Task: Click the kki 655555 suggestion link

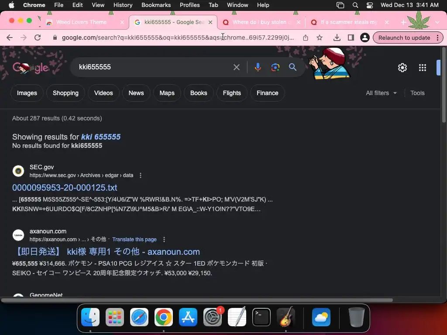Action: [101, 137]
